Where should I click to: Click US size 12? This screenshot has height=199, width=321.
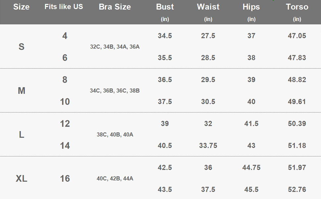[x=65, y=124]
